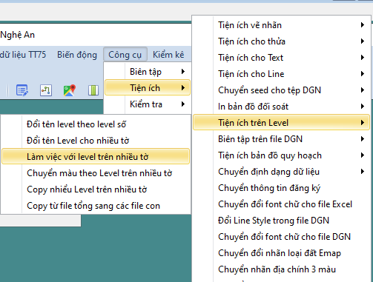Click the blue form edit toolbar icon

[22, 90]
